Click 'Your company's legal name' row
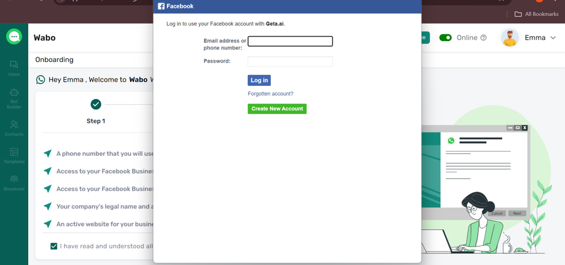Screen dimensions: 565x265 point(99,207)
